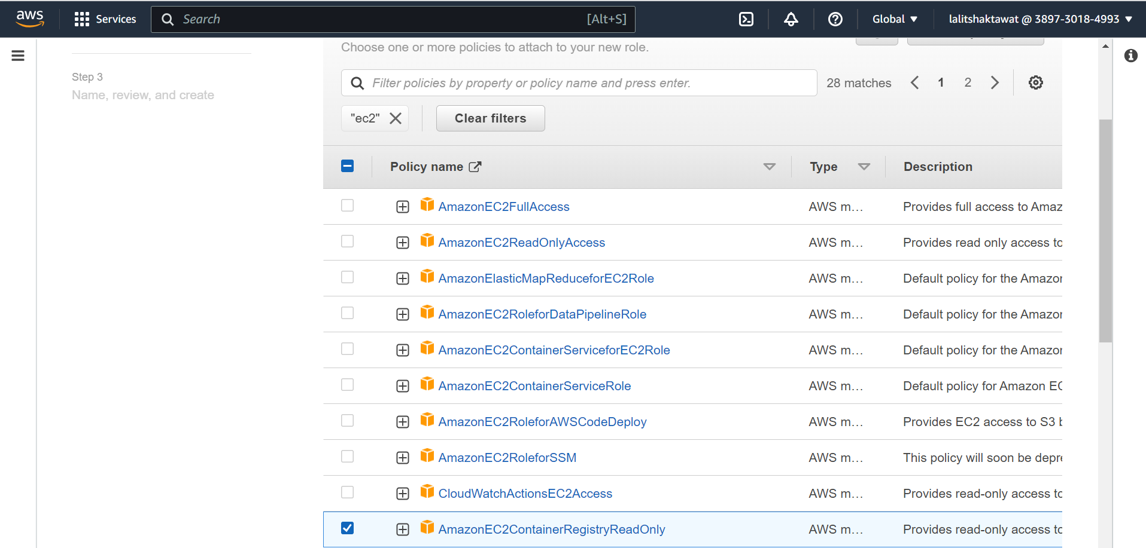Open the info panel icon
The width and height of the screenshot is (1146, 548).
[1130, 56]
